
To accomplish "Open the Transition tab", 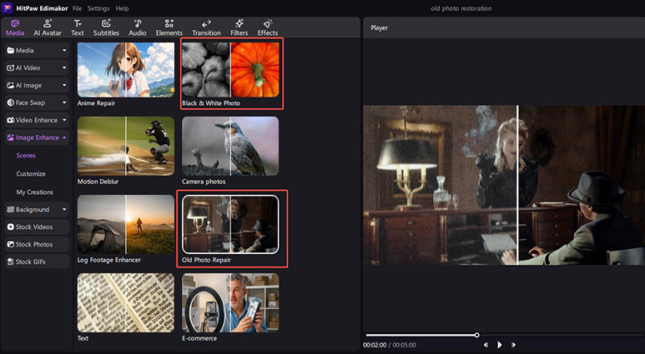I will (206, 28).
